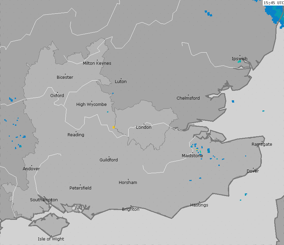Image resolution: width=284 pixels, height=245 pixels.
Task: Click the Southampton city label
Action: [44, 200]
